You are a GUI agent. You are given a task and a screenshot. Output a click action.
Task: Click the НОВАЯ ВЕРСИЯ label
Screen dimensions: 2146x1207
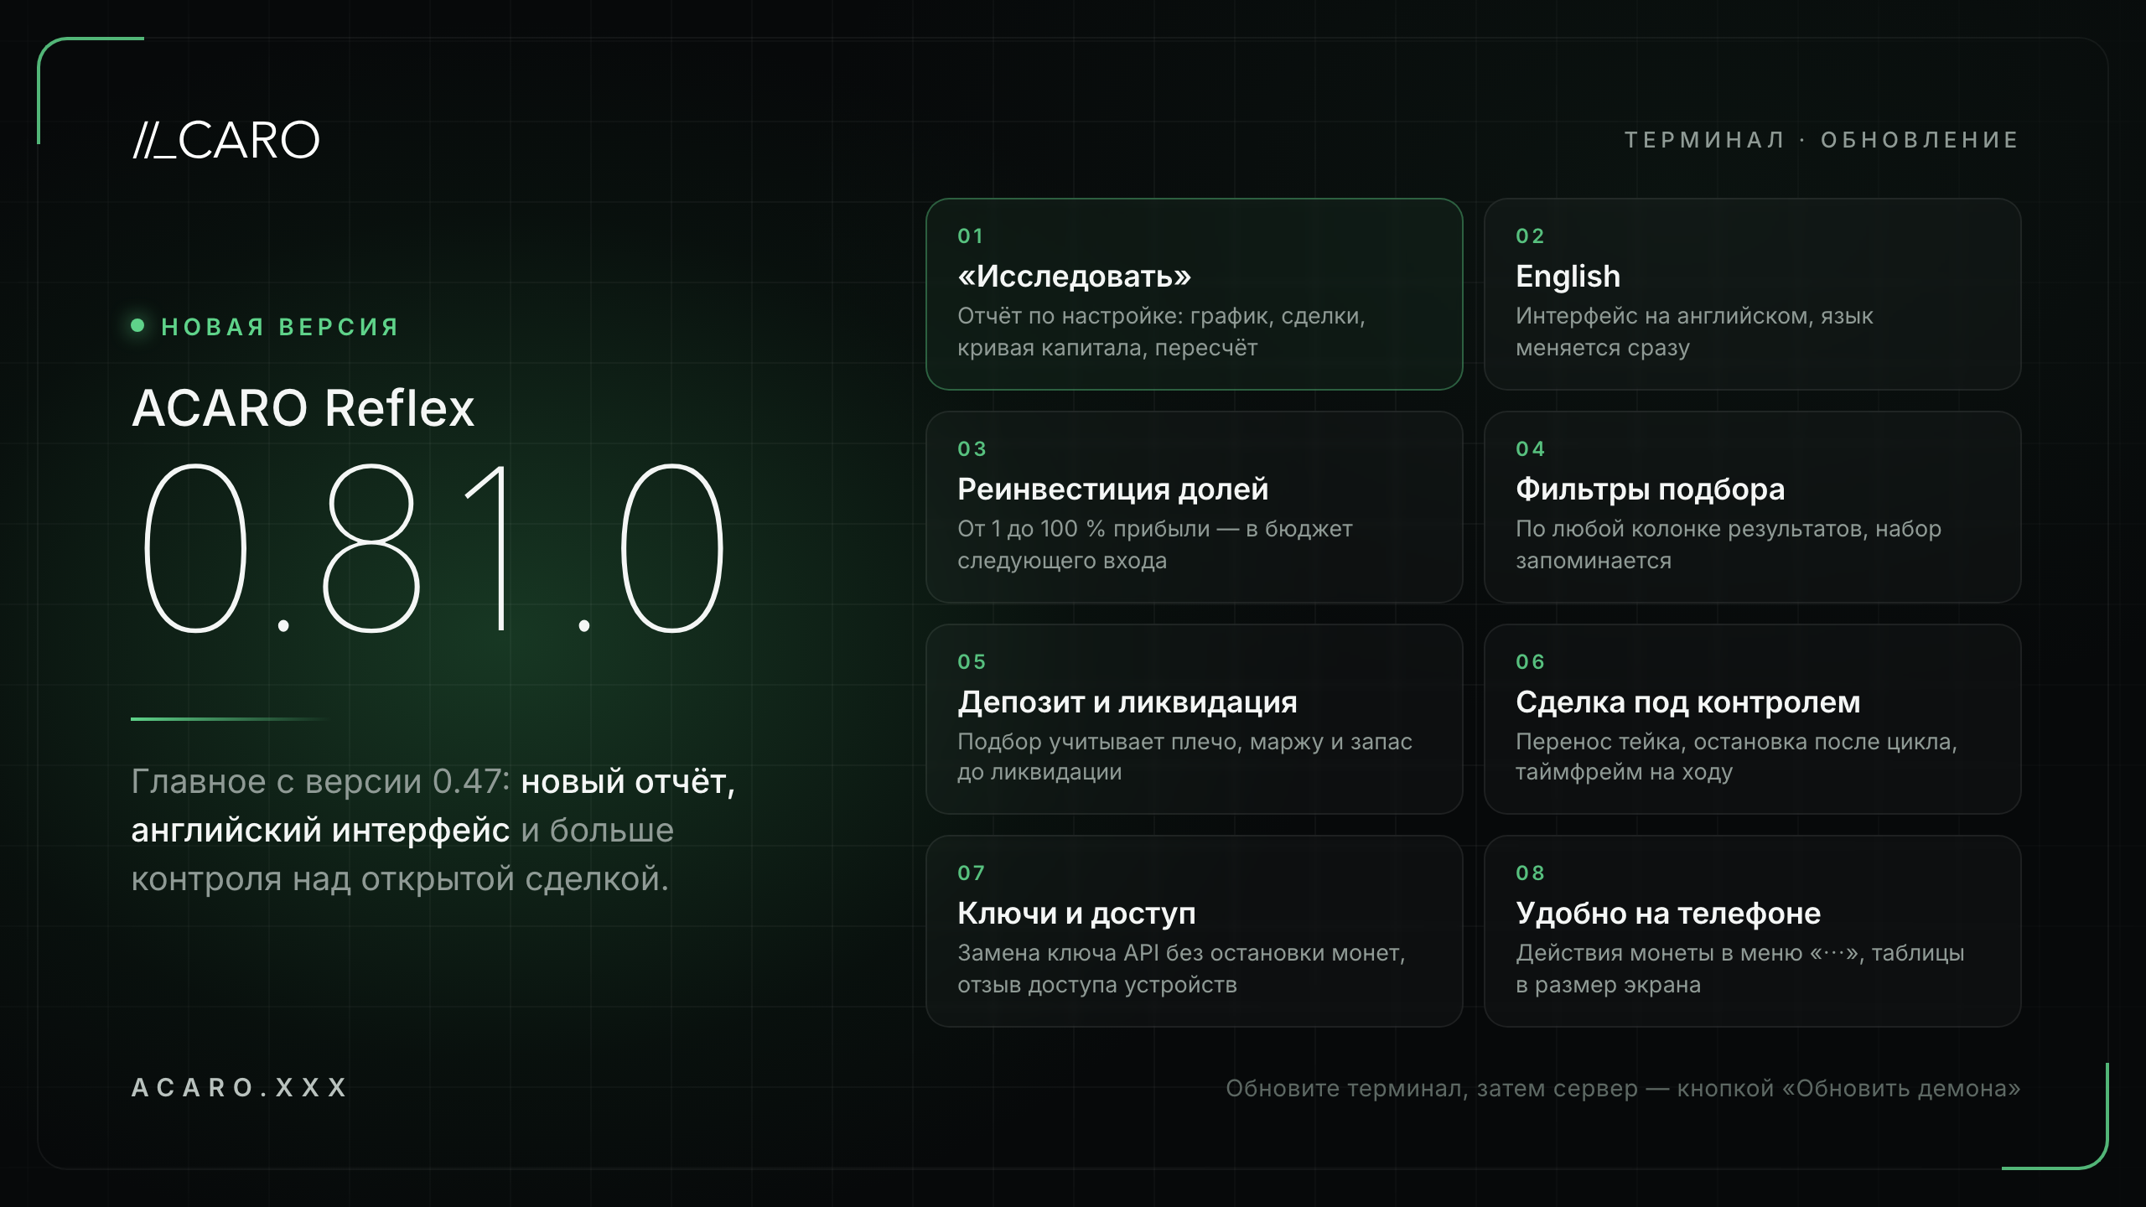point(280,327)
